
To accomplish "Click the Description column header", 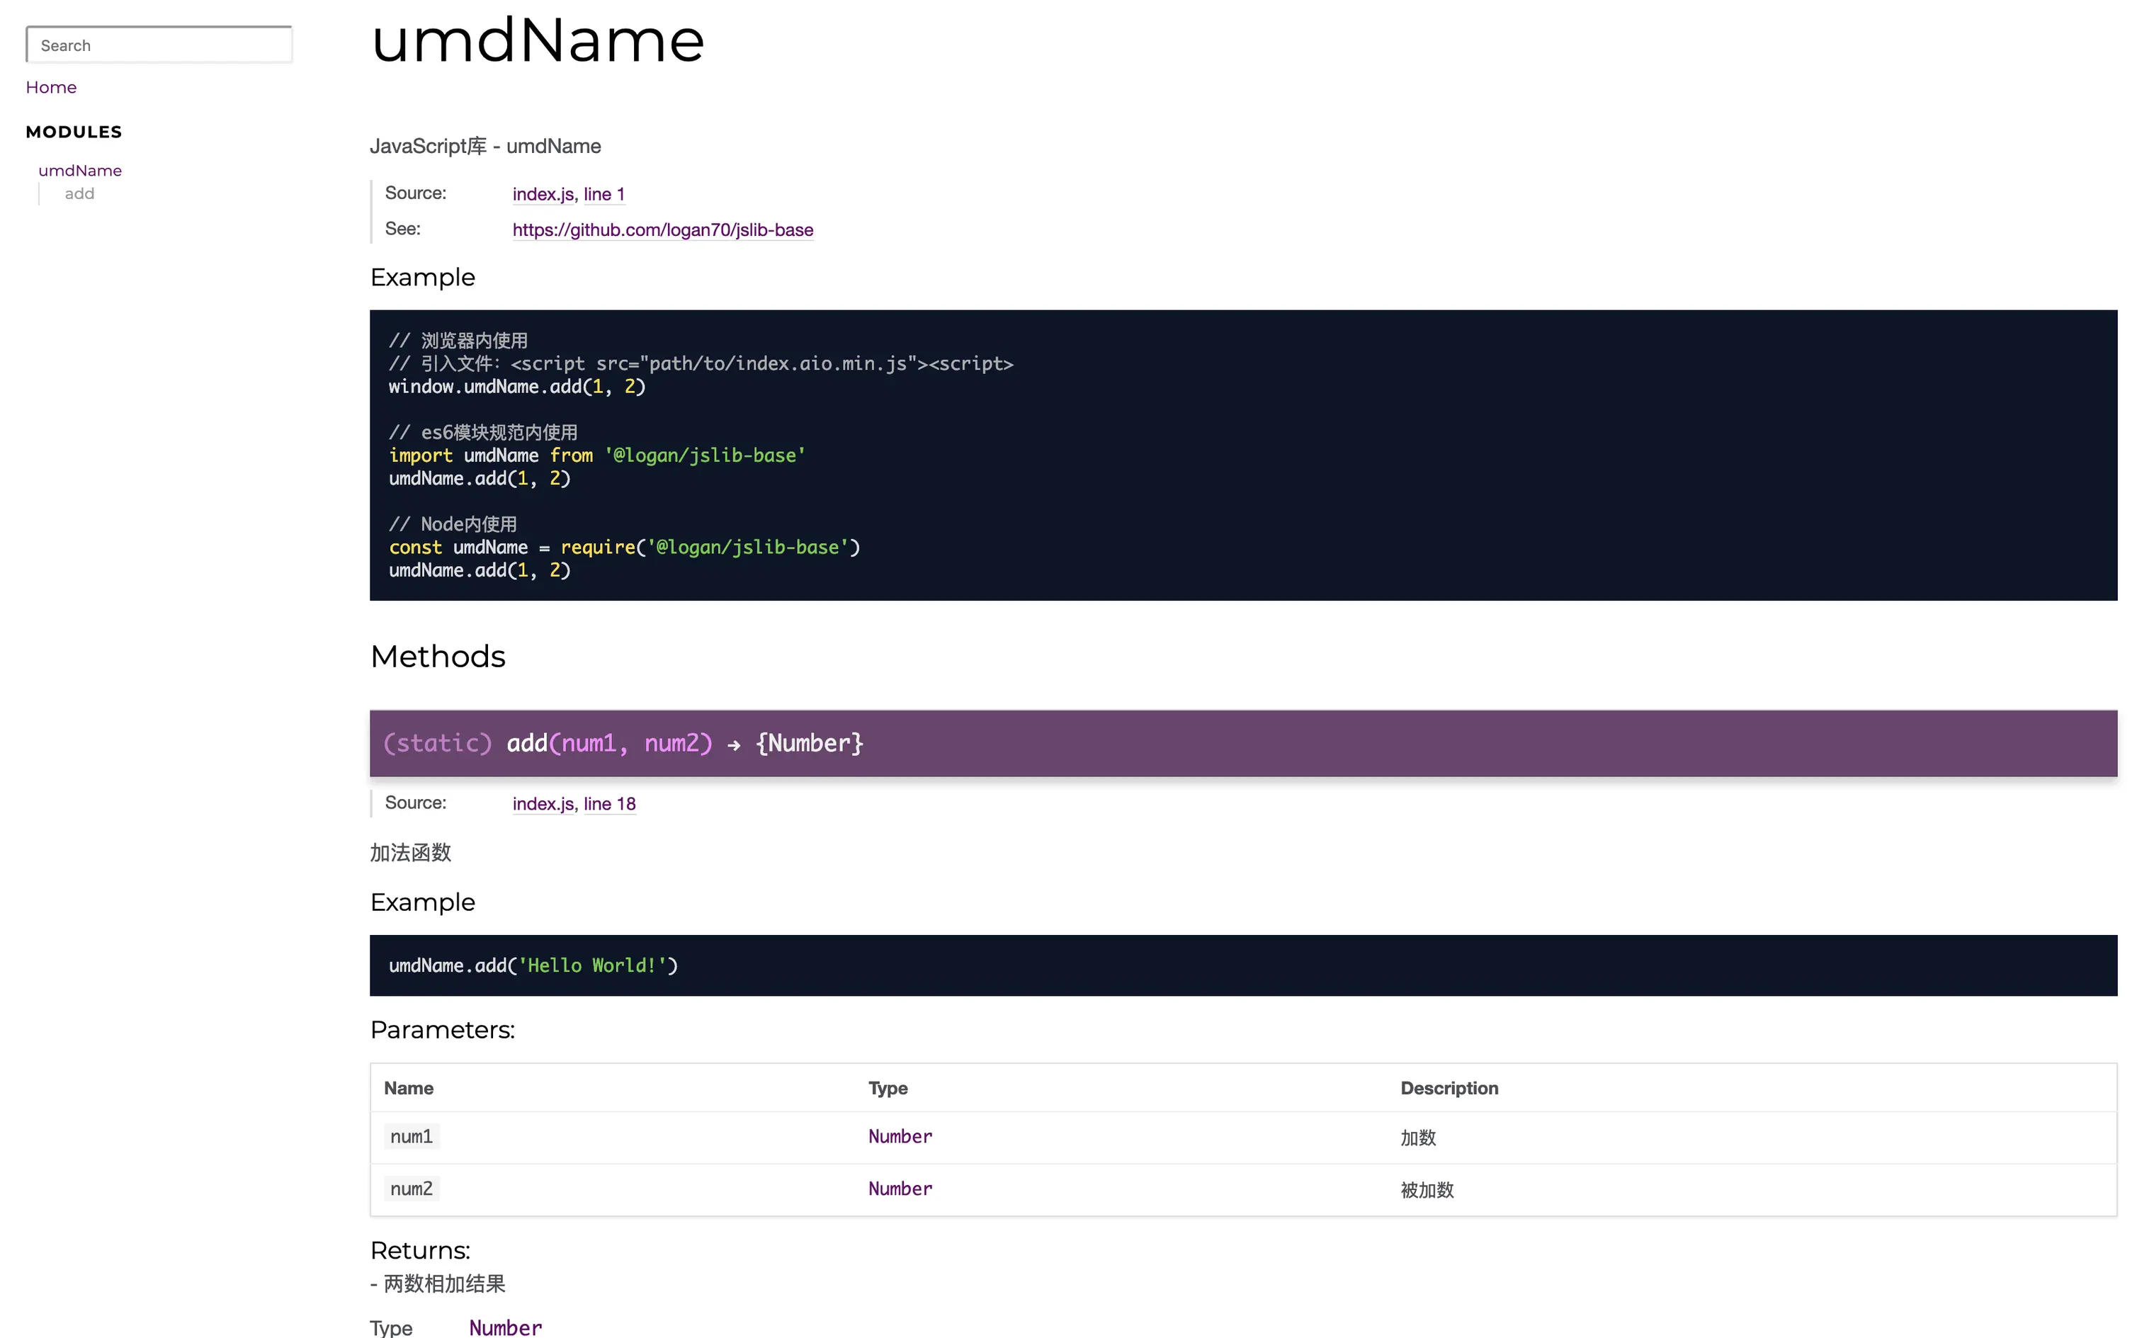I will tap(1449, 1089).
